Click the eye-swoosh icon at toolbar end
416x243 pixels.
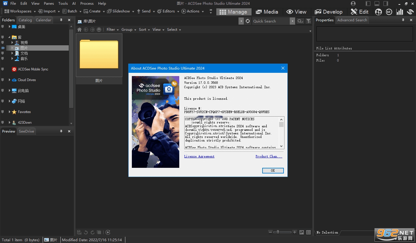click(410, 12)
